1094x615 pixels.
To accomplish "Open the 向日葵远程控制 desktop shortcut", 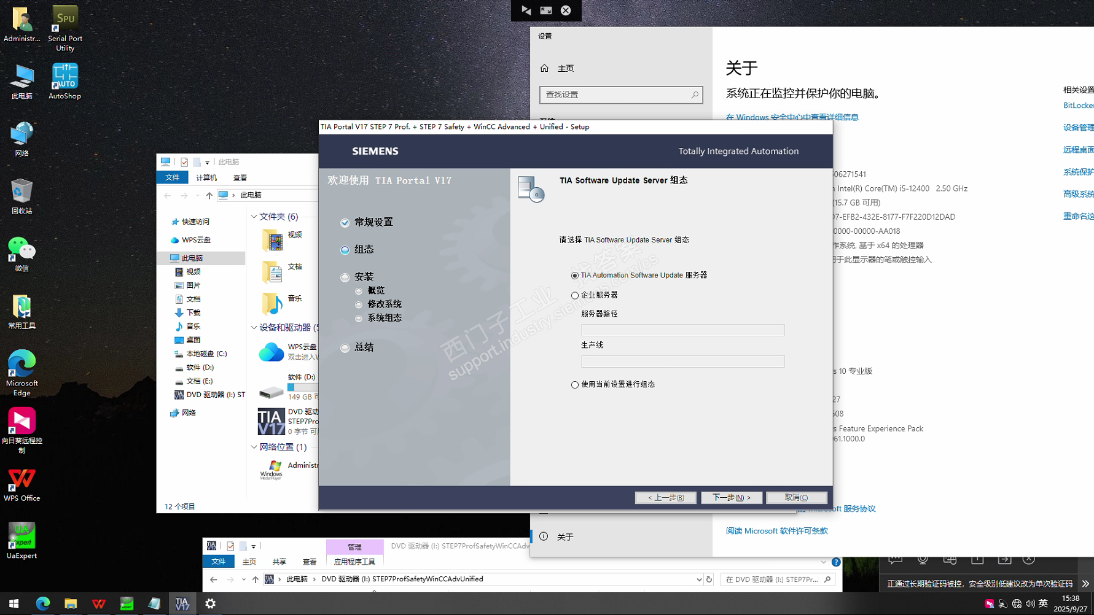I will (x=21, y=430).
